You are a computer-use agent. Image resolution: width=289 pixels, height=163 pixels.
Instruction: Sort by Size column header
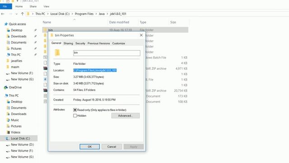173,22
